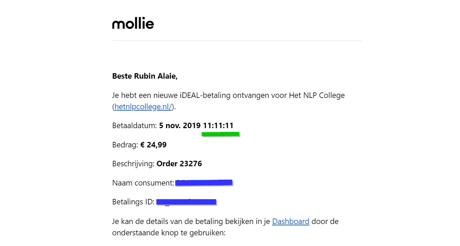460x246 pixels.
Task: Click the blue-redacted consumer name
Action: [x=204, y=183]
